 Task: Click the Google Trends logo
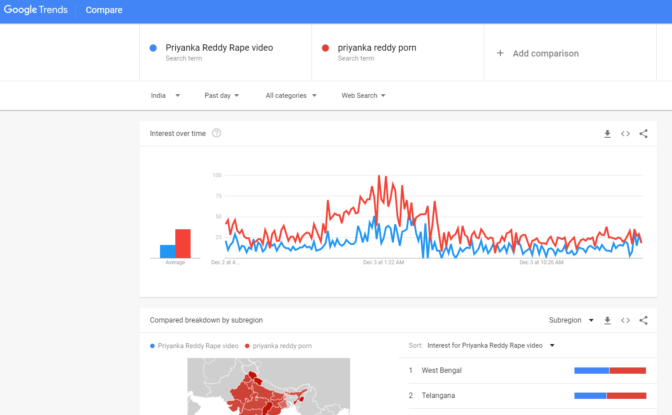point(36,10)
